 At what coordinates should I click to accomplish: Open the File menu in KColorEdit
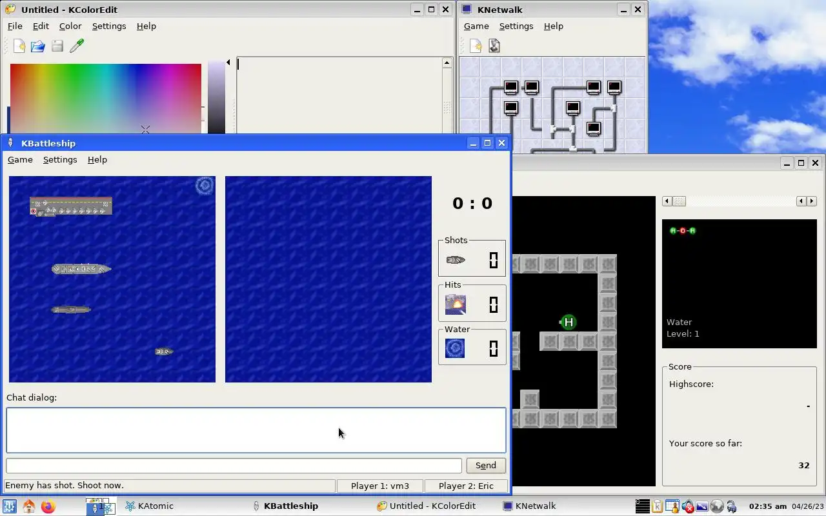pos(15,26)
